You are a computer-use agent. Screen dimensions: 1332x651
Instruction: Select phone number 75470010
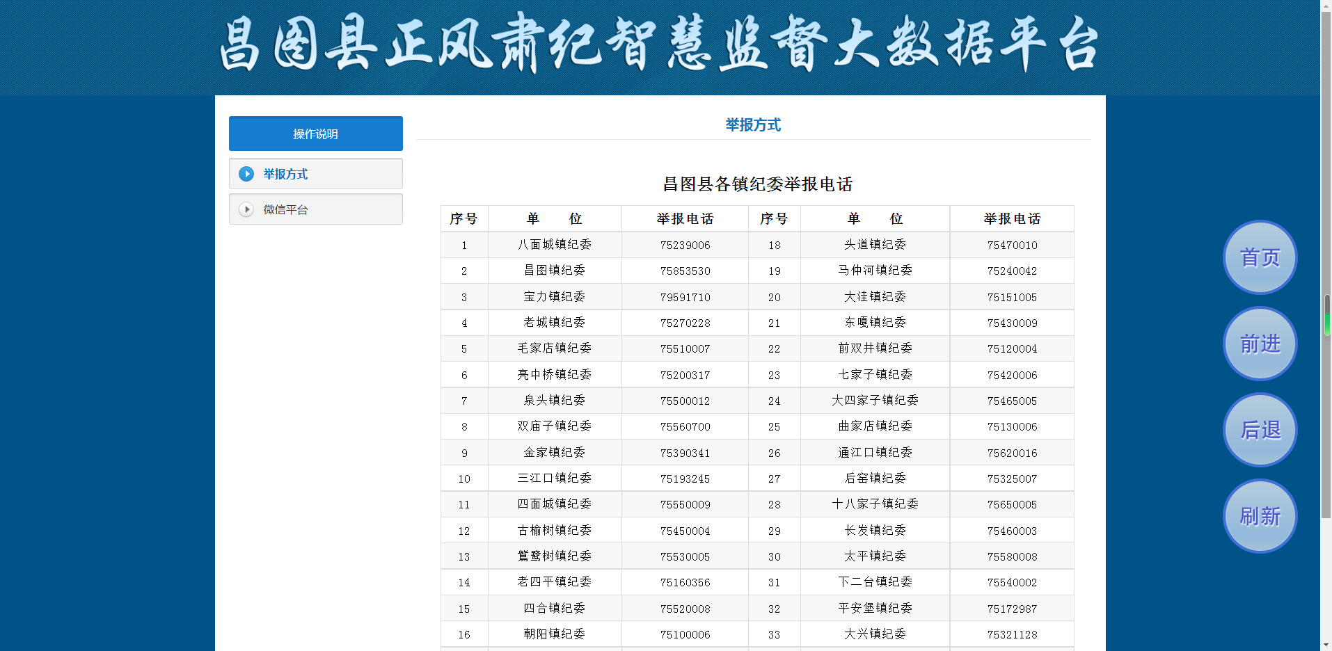point(1013,246)
